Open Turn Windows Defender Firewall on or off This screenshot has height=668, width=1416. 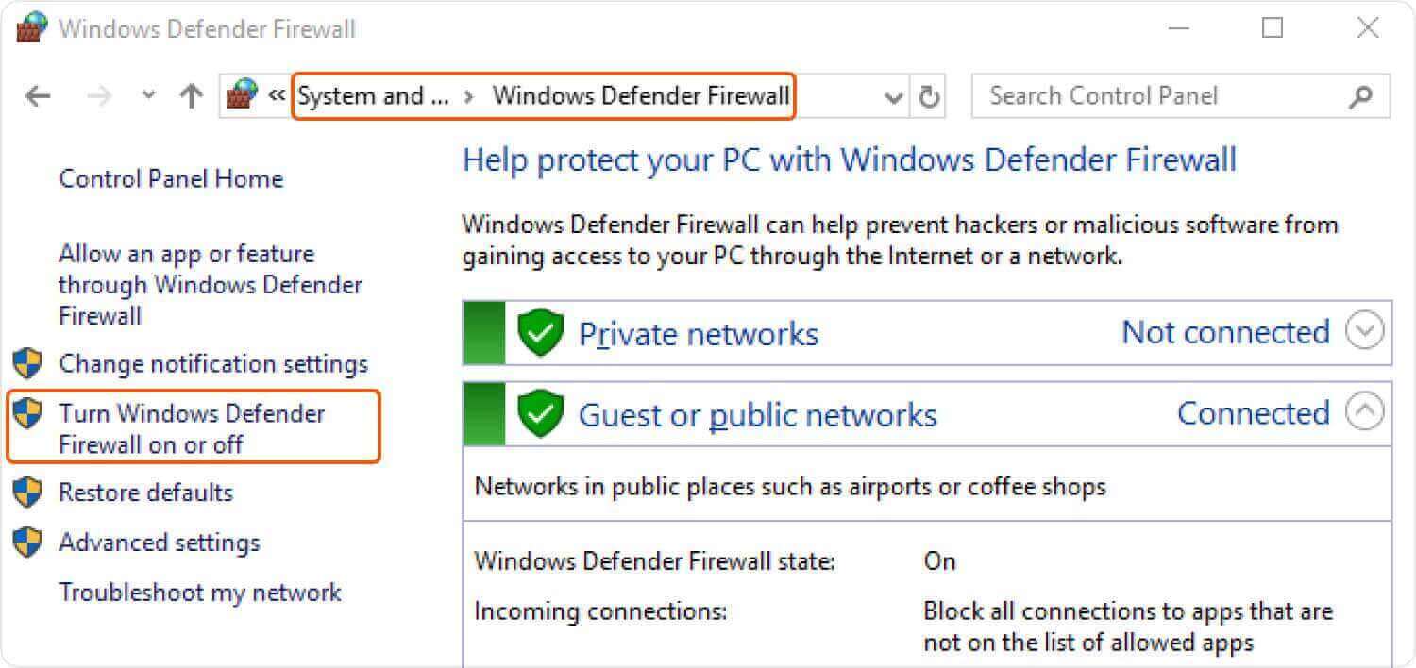(192, 428)
